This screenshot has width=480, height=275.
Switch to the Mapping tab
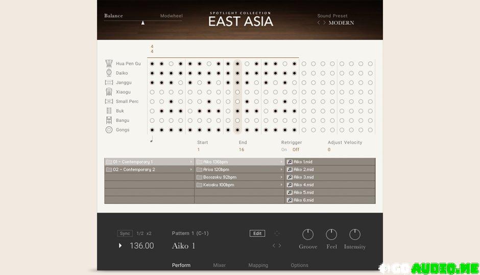pyautogui.click(x=258, y=265)
